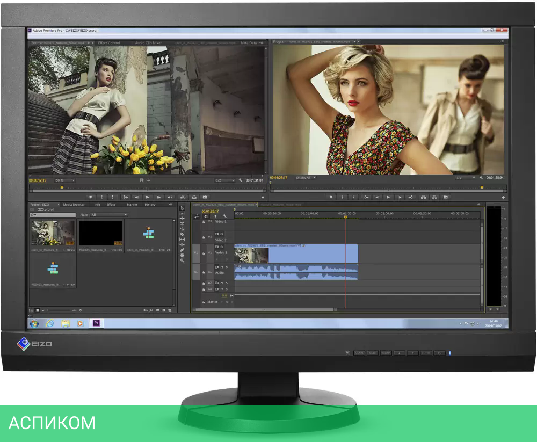Switch to the Effect Controls tab
This screenshot has height=442, width=537.
pyautogui.click(x=110, y=42)
